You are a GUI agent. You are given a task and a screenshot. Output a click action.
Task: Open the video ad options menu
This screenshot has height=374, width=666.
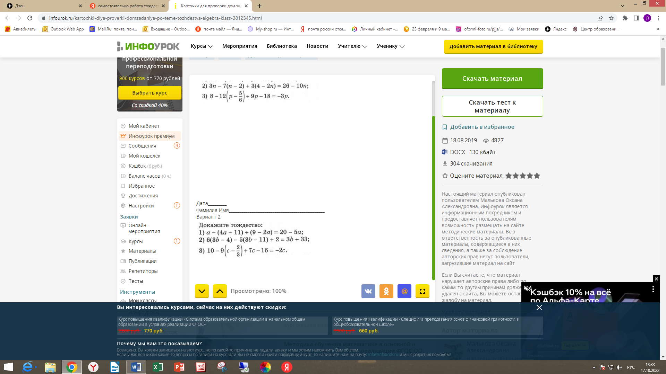point(653,289)
